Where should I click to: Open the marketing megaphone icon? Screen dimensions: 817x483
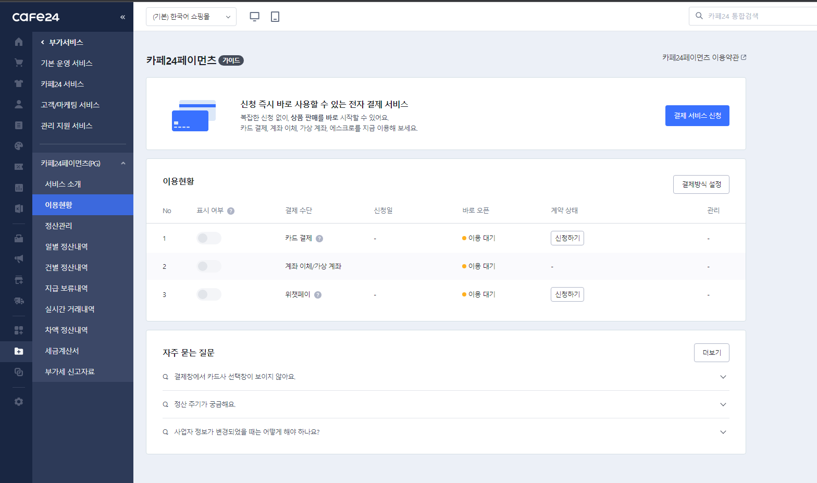tap(19, 259)
